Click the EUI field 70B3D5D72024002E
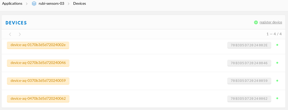 click(249, 45)
